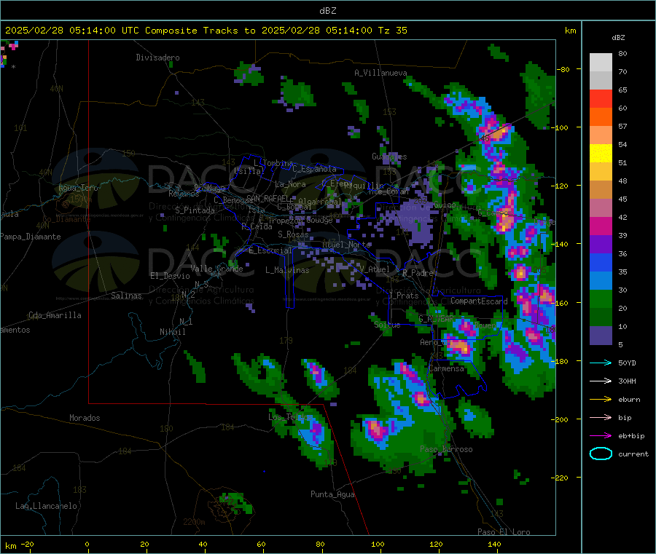Click the 'km' unit label at top right of map
This screenshot has width=656, height=554.
pos(570,31)
